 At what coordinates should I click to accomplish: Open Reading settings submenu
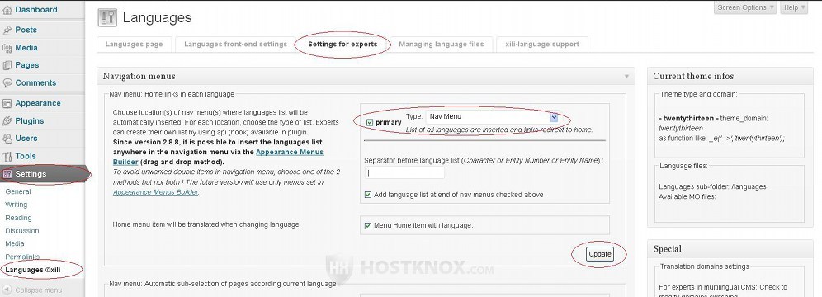click(18, 218)
